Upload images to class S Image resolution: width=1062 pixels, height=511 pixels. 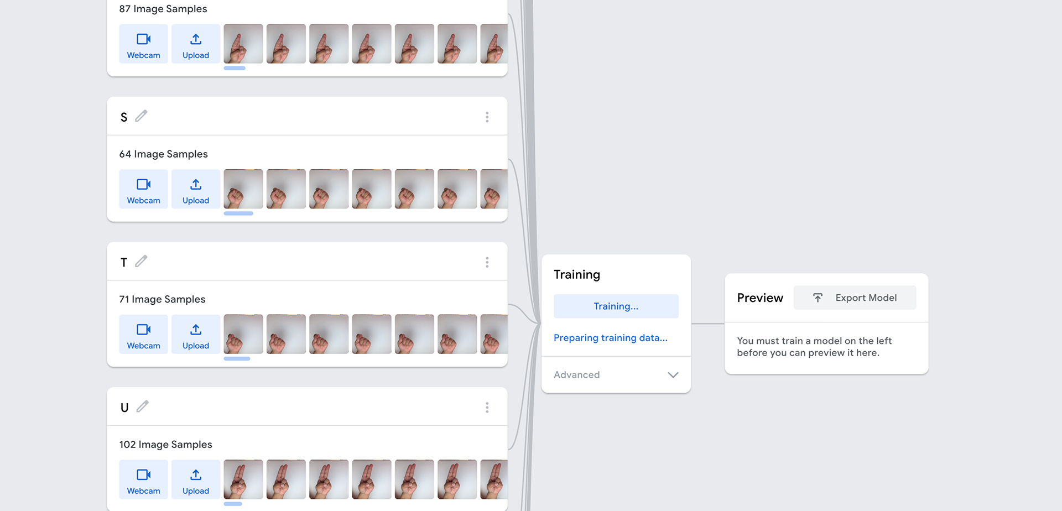196,189
